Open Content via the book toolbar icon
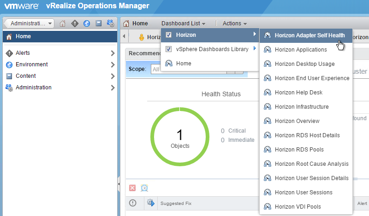This screenshot has height=216, width=369. 98,23
